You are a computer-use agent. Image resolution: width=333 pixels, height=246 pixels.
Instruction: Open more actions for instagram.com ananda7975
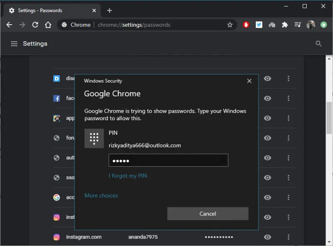(288, 237)
